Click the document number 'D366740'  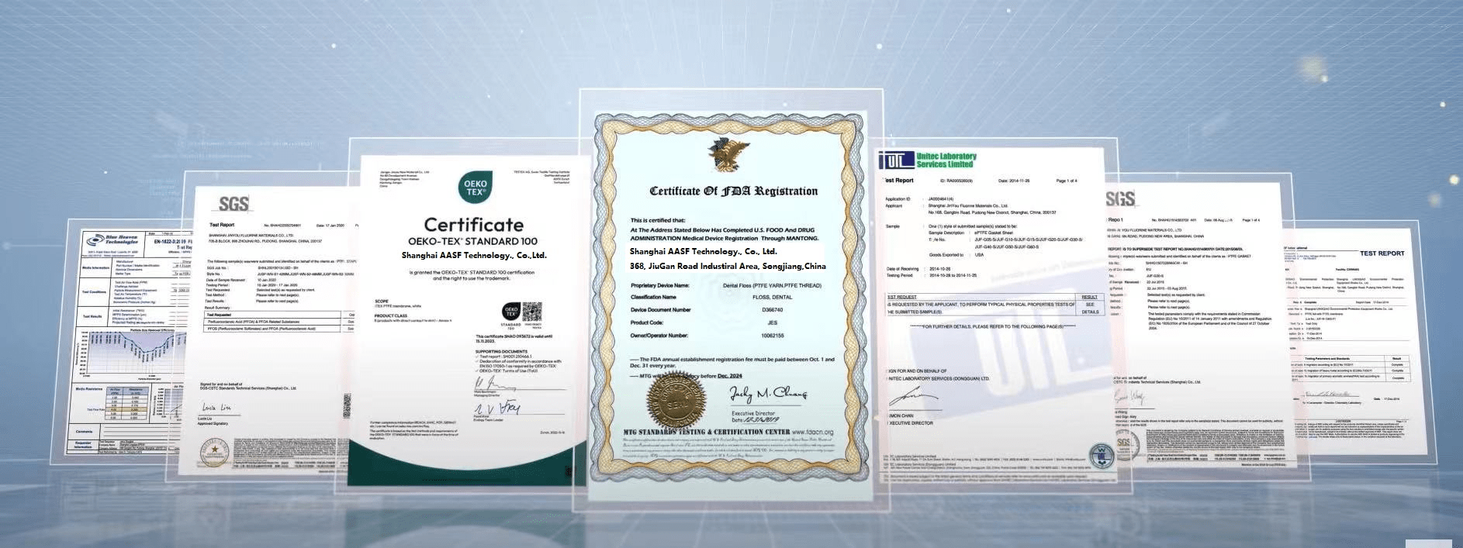[x=772, y=309]
